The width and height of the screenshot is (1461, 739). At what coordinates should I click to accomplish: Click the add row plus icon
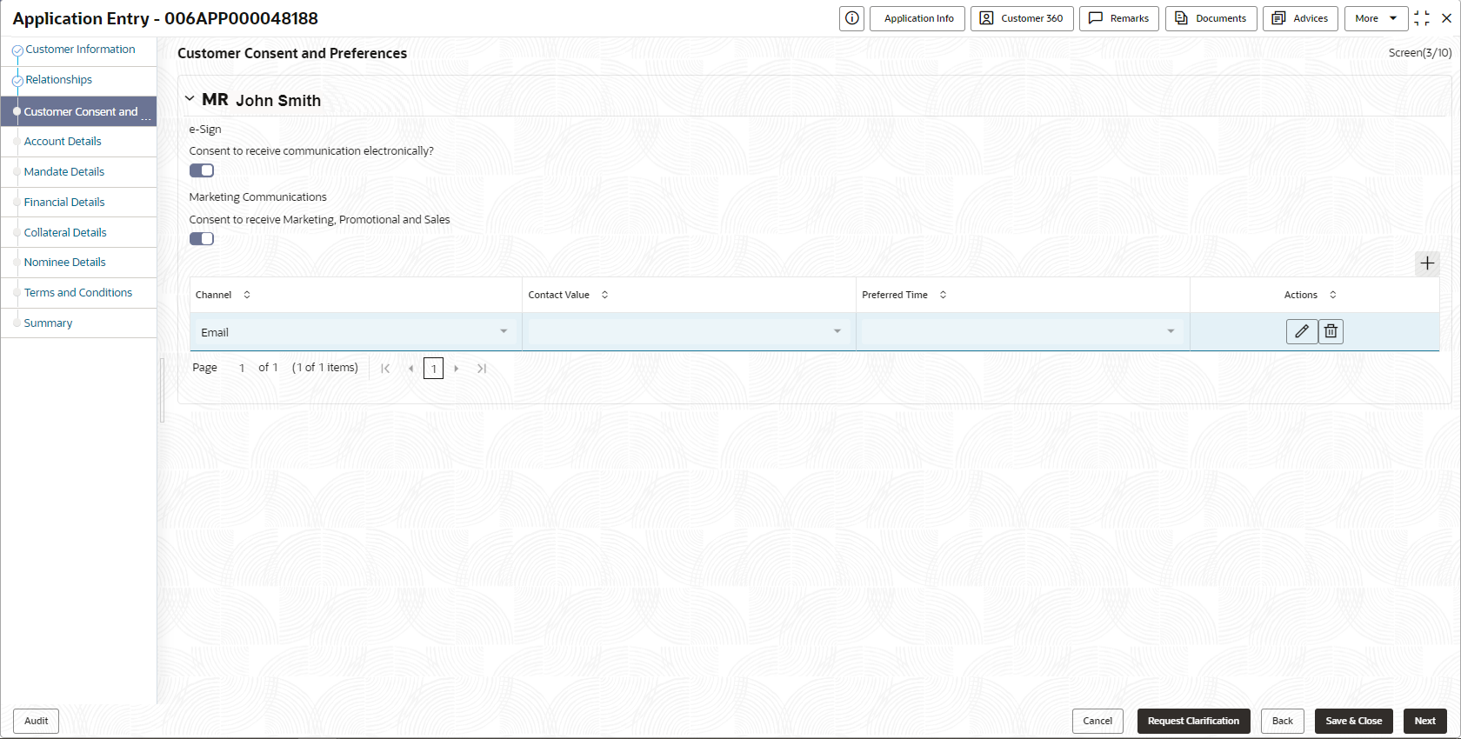pyautogui.click(x=1427, y=263)
